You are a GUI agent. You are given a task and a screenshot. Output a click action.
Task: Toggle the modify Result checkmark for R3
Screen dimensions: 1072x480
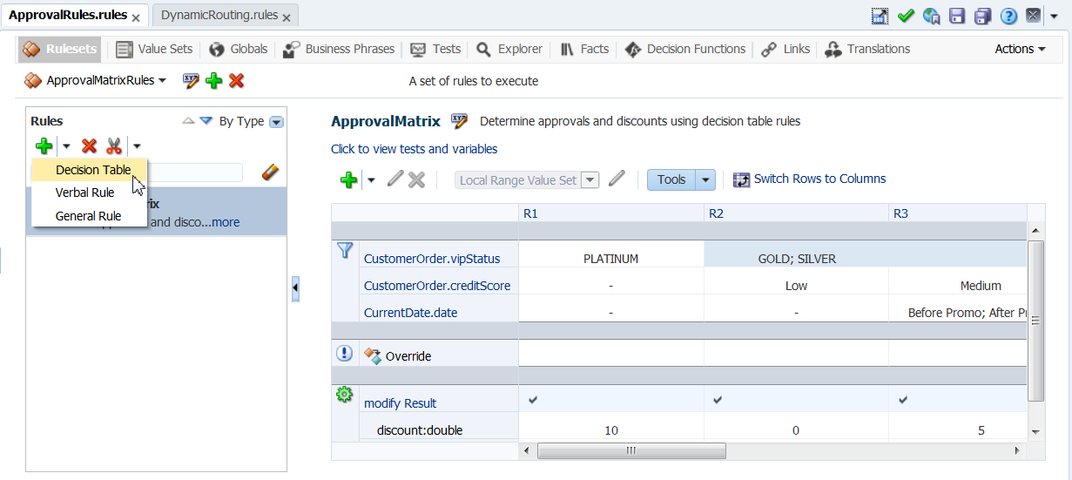(903, 400)
